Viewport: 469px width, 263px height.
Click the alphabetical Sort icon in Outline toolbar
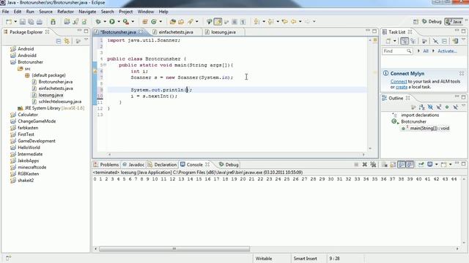(422, 107)
